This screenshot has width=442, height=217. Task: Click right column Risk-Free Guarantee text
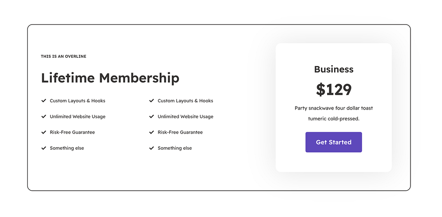(x=180, y=132)
